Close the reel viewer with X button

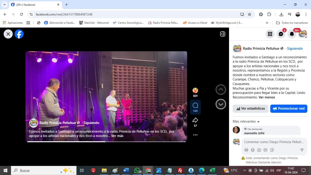click(x=8, y=34)
